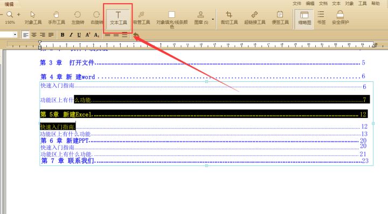
Task: Open the font size dropdown
Action: [x=15, y=34]
